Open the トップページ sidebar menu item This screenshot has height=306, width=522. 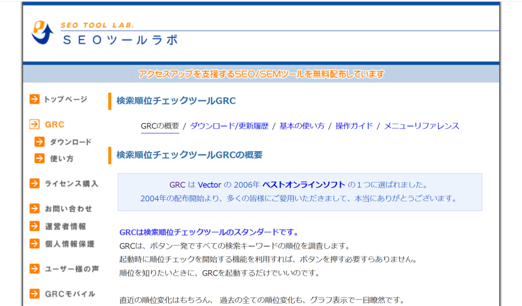click(65, 99)
